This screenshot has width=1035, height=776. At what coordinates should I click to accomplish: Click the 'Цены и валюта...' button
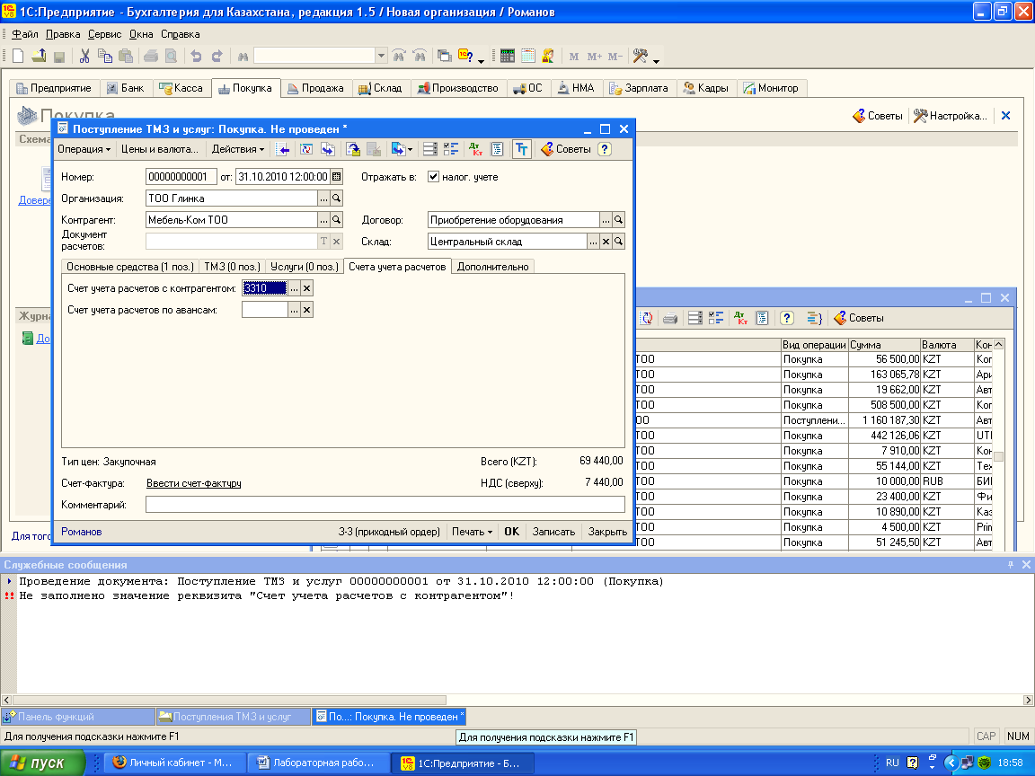coord(160,149)
